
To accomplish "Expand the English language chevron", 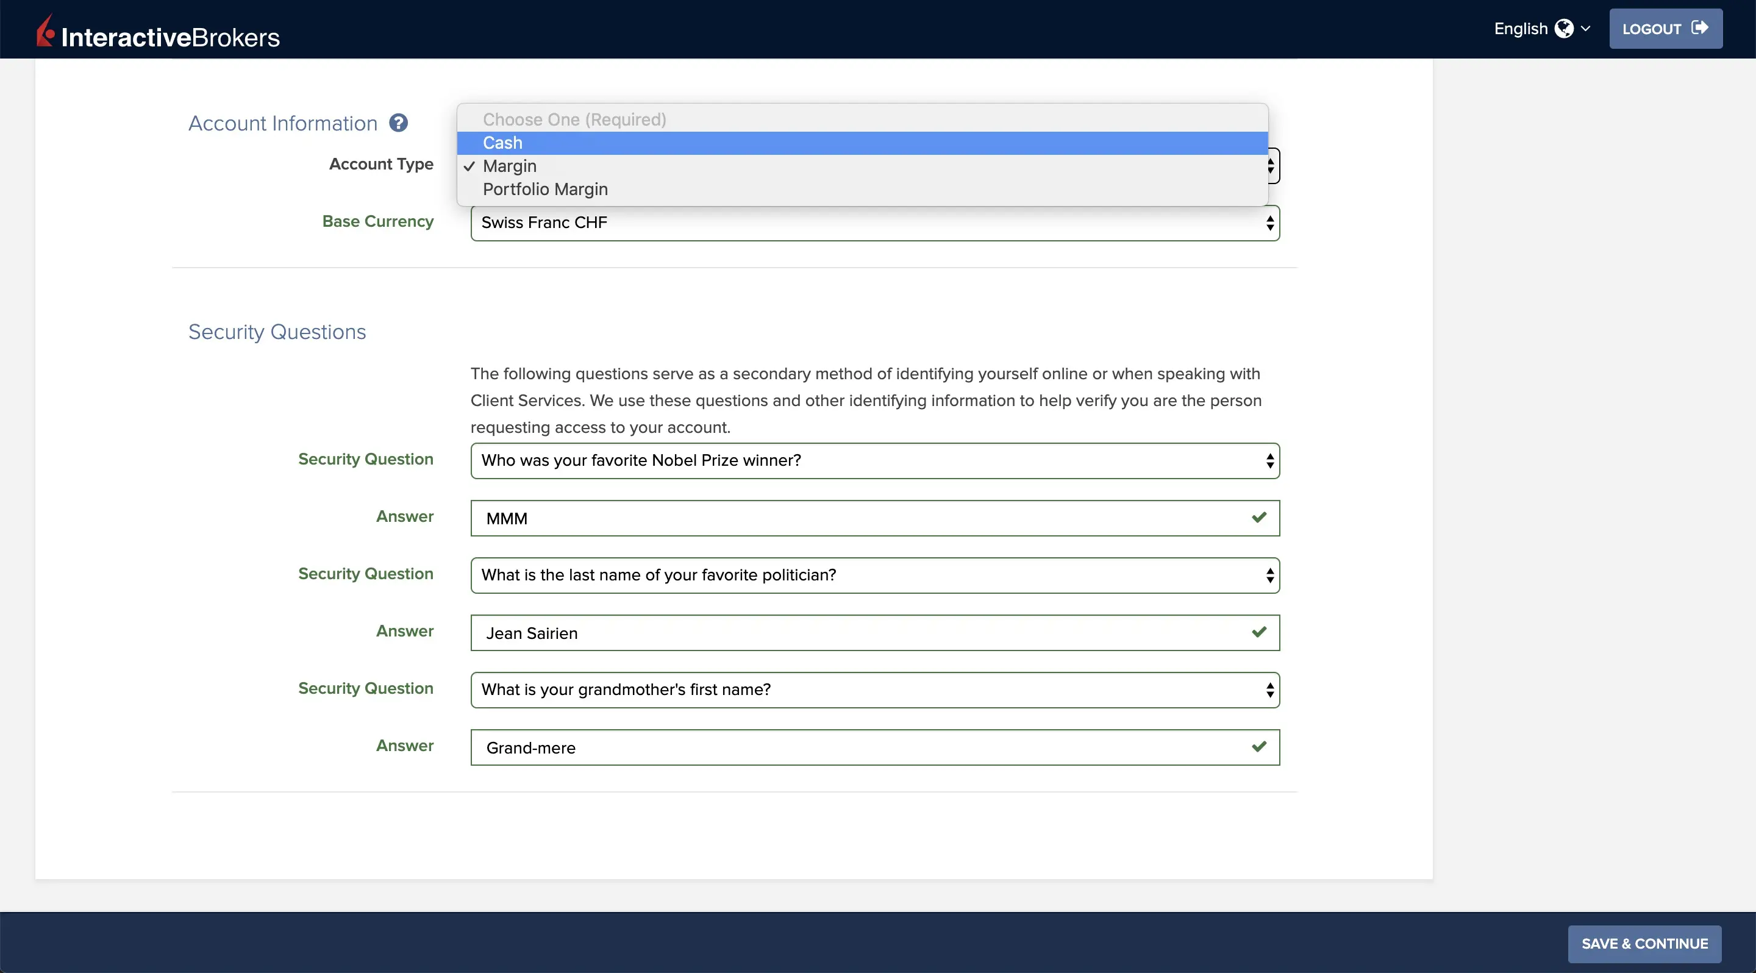I will pyautogui.click(x=1585, y=29).
